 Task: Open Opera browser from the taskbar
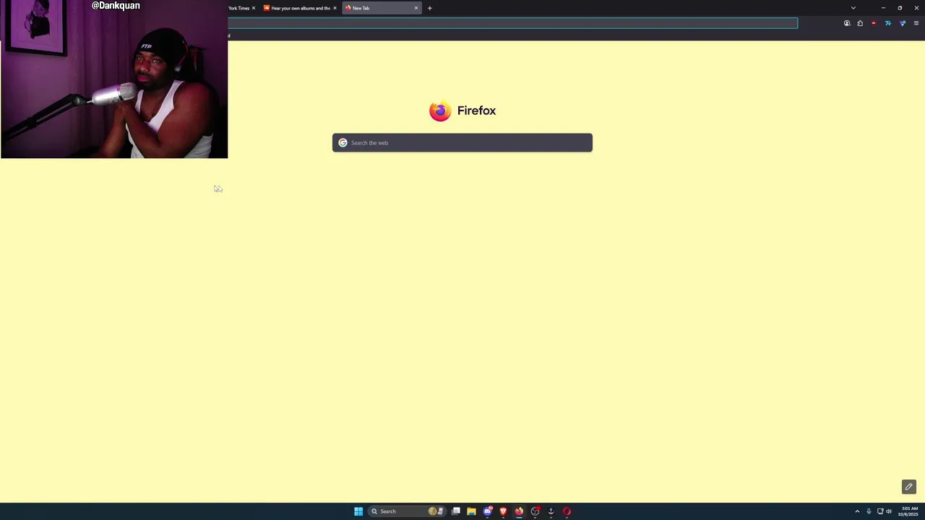click(x=567, y=511)
